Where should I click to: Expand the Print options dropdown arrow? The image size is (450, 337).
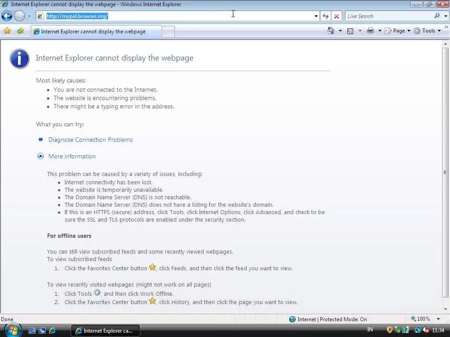[379, 31]
